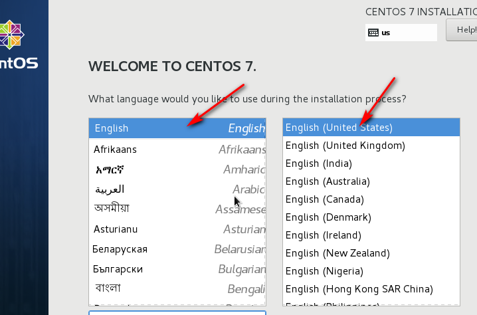The image size is (477, 315).
Task: Choose the Amharic language row
Action: click(x=177, y=169)
